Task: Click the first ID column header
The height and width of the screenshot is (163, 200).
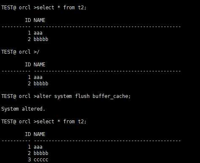Action: click(28, 20)
